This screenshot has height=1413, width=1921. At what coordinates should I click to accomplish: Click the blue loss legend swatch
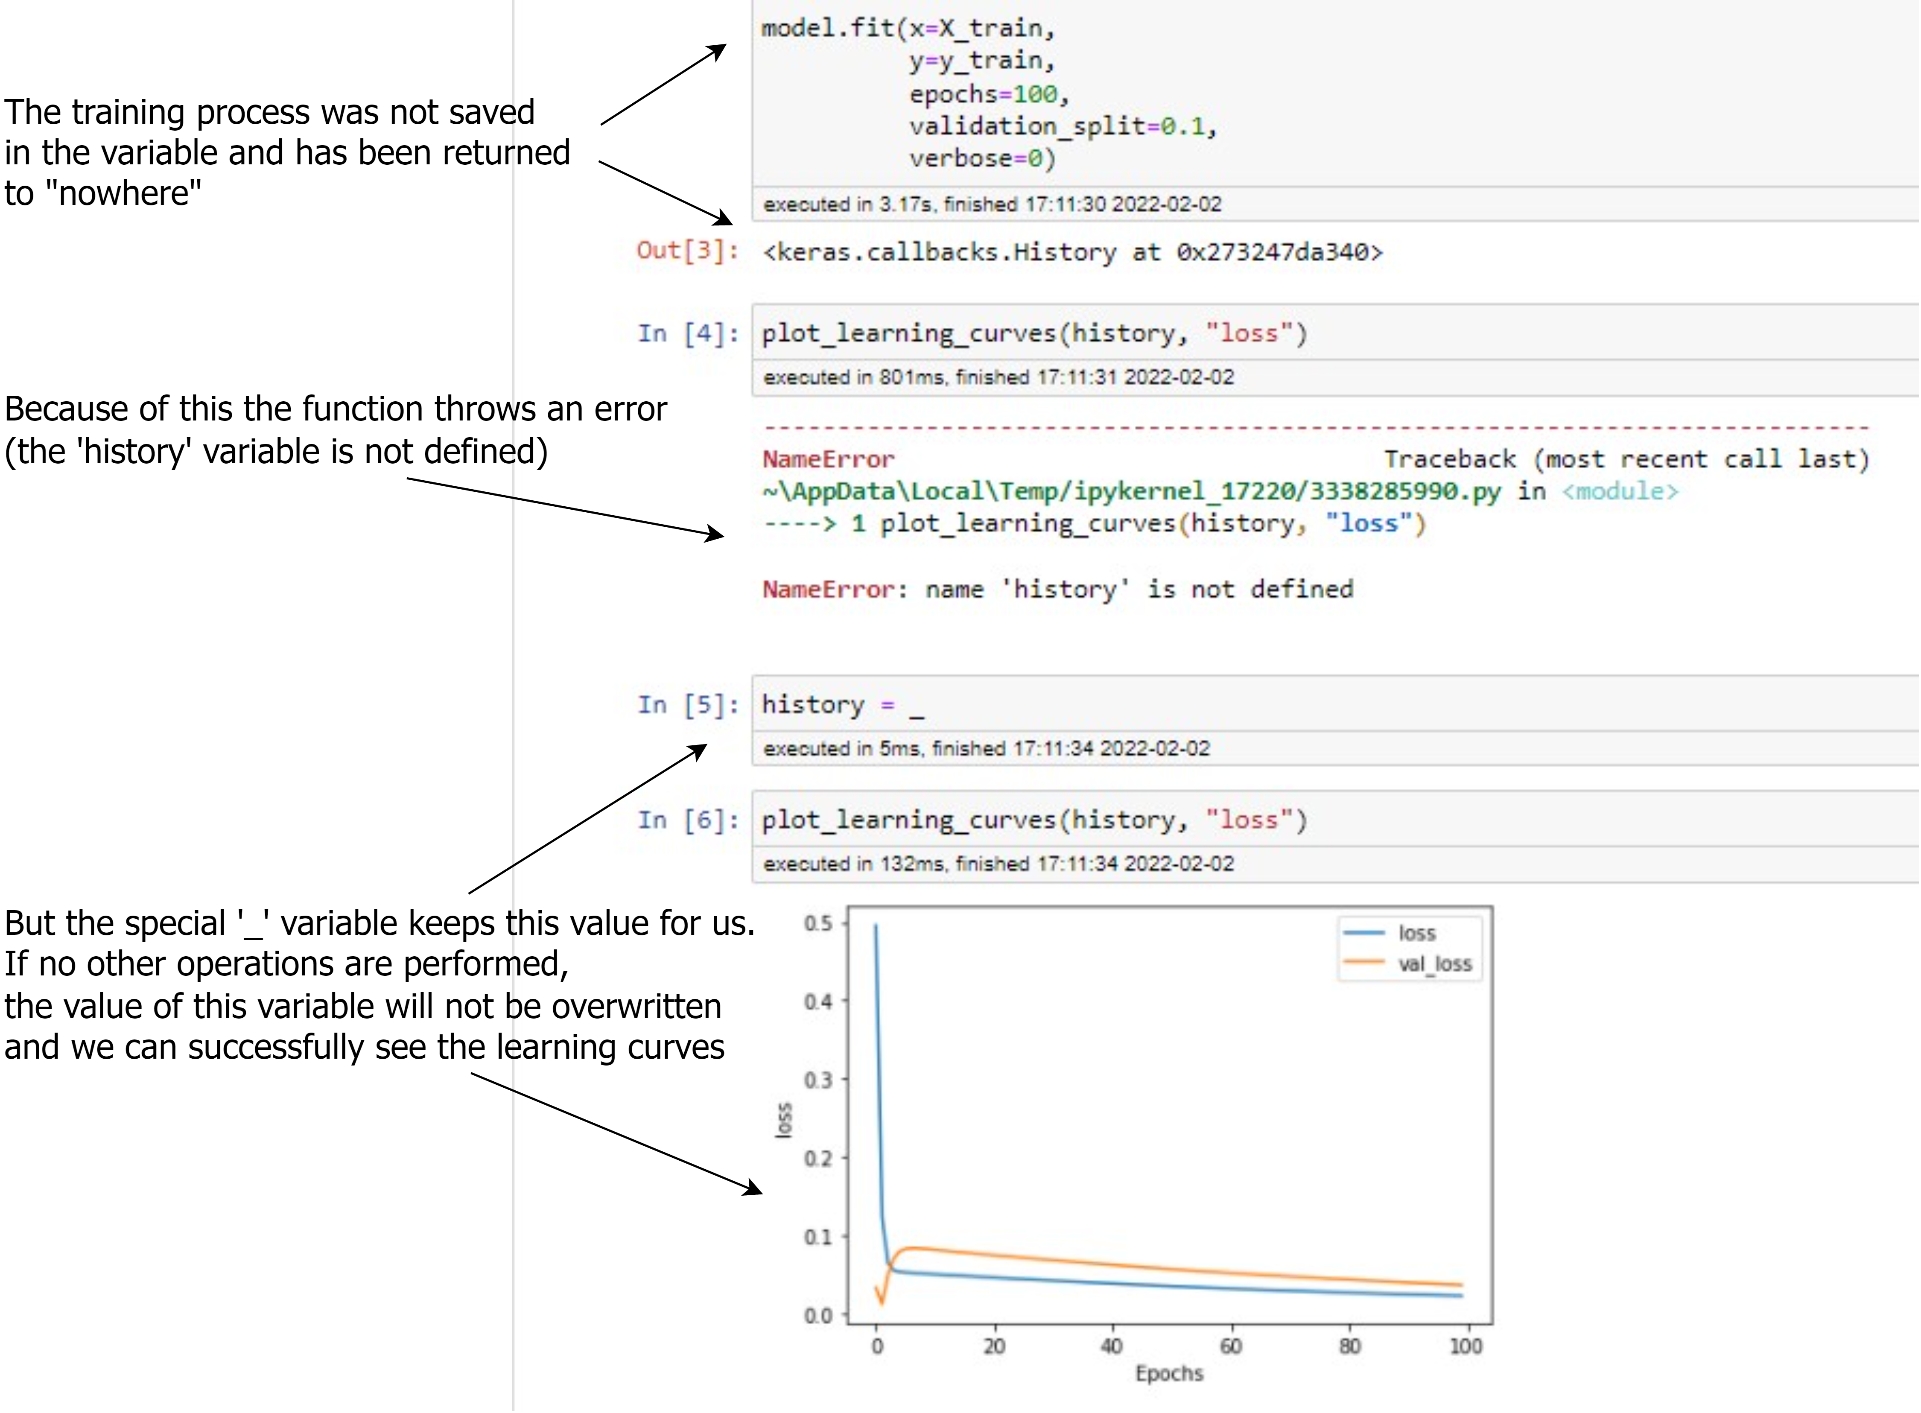[x=1363, y=932]
